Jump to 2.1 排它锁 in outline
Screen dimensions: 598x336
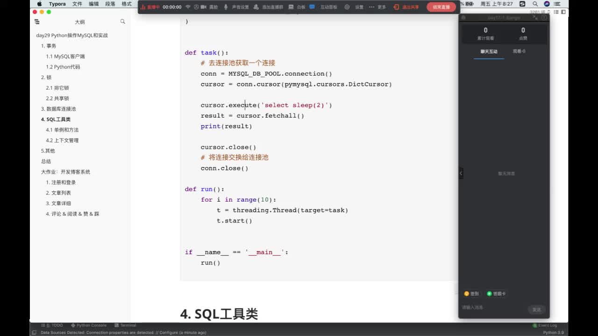pyautogui.click(x=57, y=88)
